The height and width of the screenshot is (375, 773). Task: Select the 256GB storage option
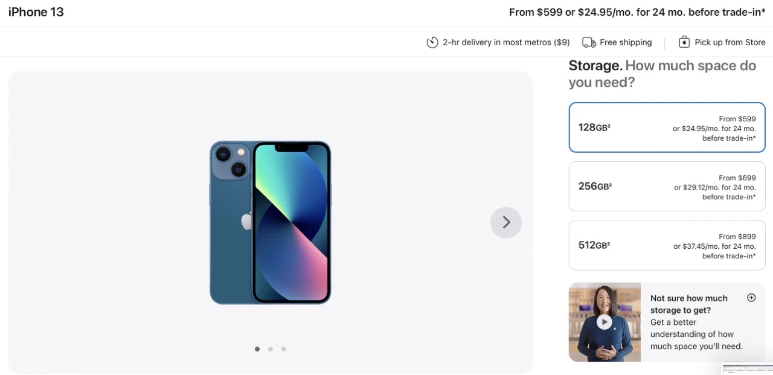tap(667, 186)
